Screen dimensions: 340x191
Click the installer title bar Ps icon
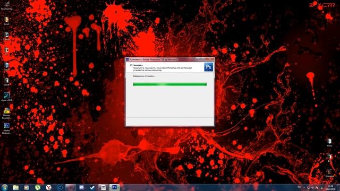(127, 59)
